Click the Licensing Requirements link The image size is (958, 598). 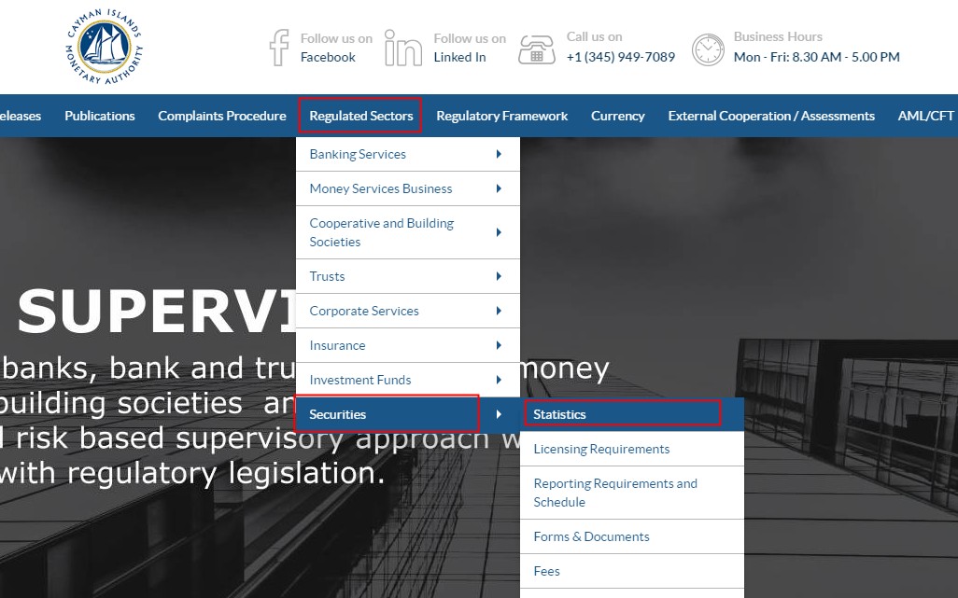[601, 449]
